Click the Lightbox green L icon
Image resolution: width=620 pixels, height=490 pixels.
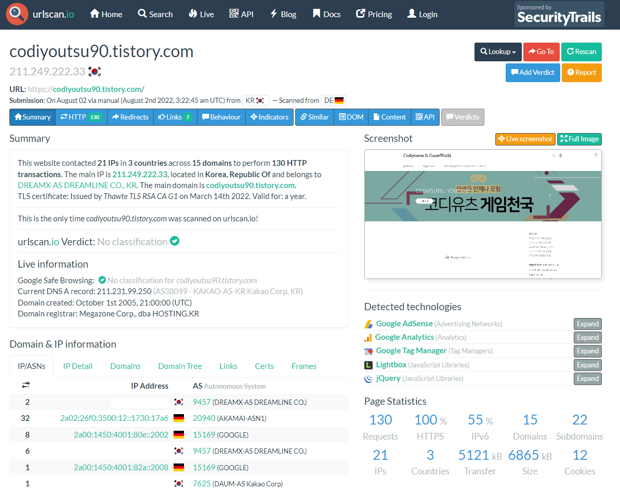(x=368, y=365)
